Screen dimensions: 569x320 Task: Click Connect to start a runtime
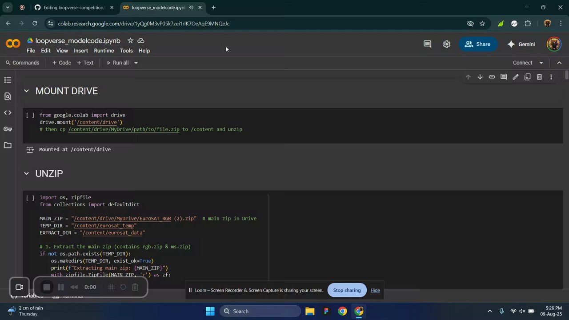[522, 63]
